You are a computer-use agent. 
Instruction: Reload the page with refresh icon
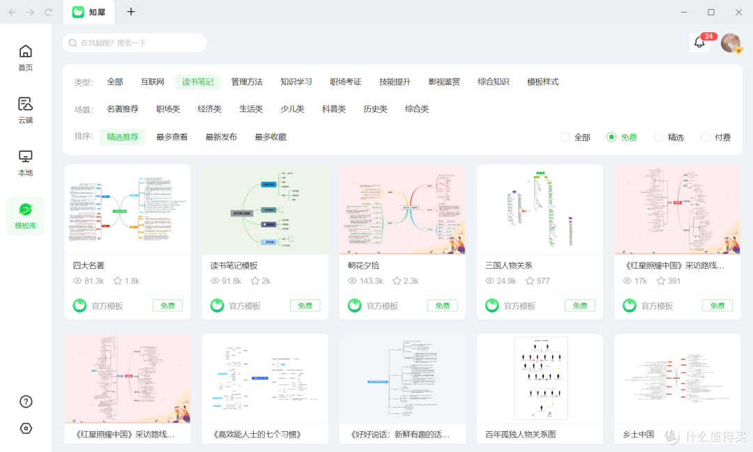[x=48, y=12]
